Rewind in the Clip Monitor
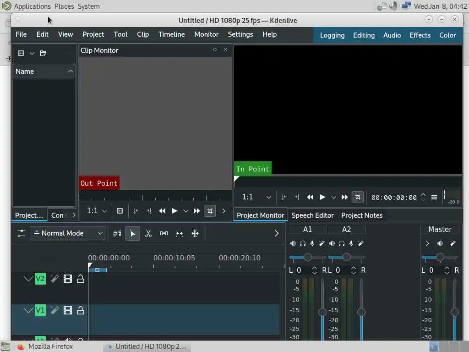 tap(162, 211)
